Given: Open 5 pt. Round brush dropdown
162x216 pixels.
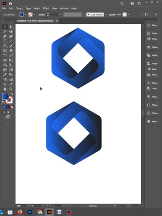Looking at the screenshot, I should pyautogui.click(x=106, y=15).
